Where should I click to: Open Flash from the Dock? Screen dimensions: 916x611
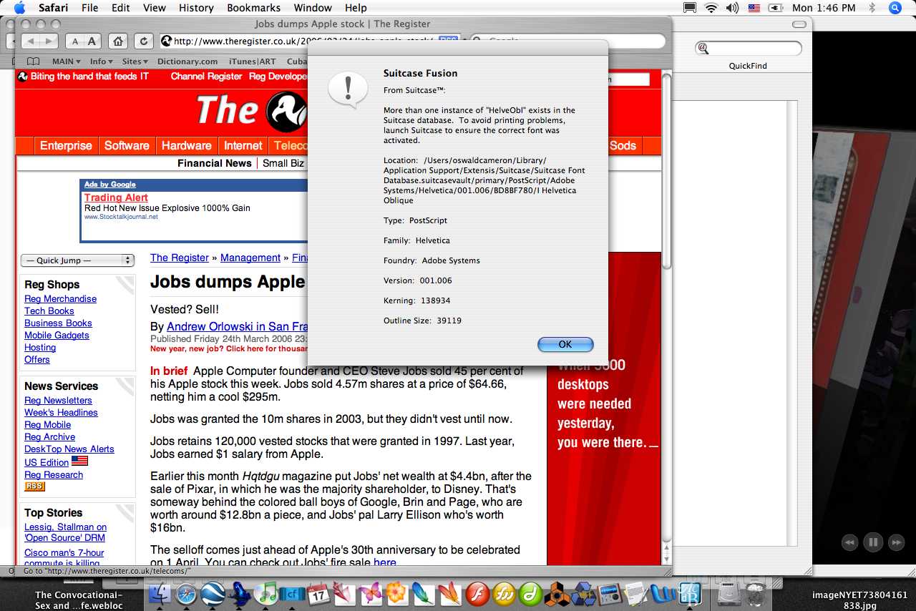[477, 593]
